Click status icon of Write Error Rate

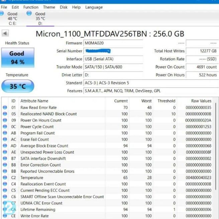pos(5,216)
